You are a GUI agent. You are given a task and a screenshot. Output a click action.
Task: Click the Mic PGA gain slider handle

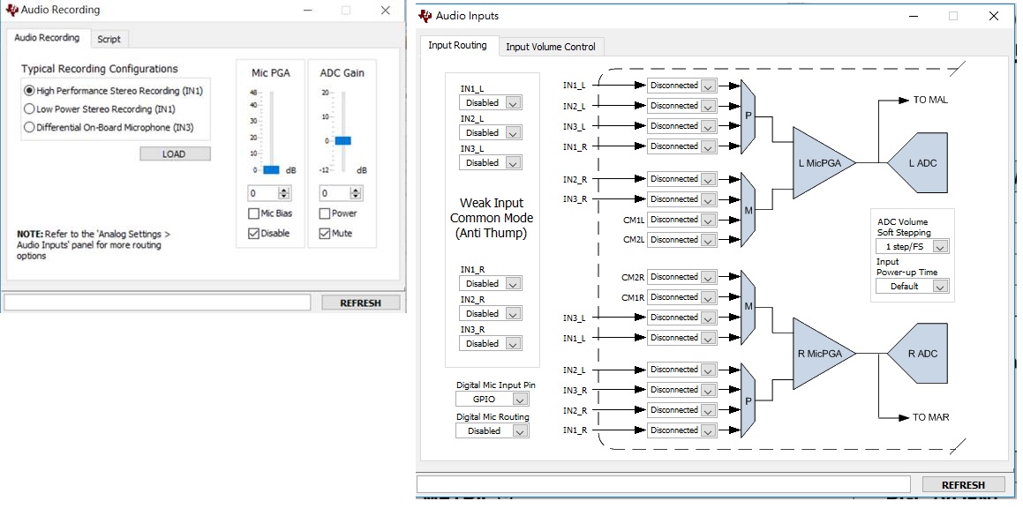(x=271, y=169)
